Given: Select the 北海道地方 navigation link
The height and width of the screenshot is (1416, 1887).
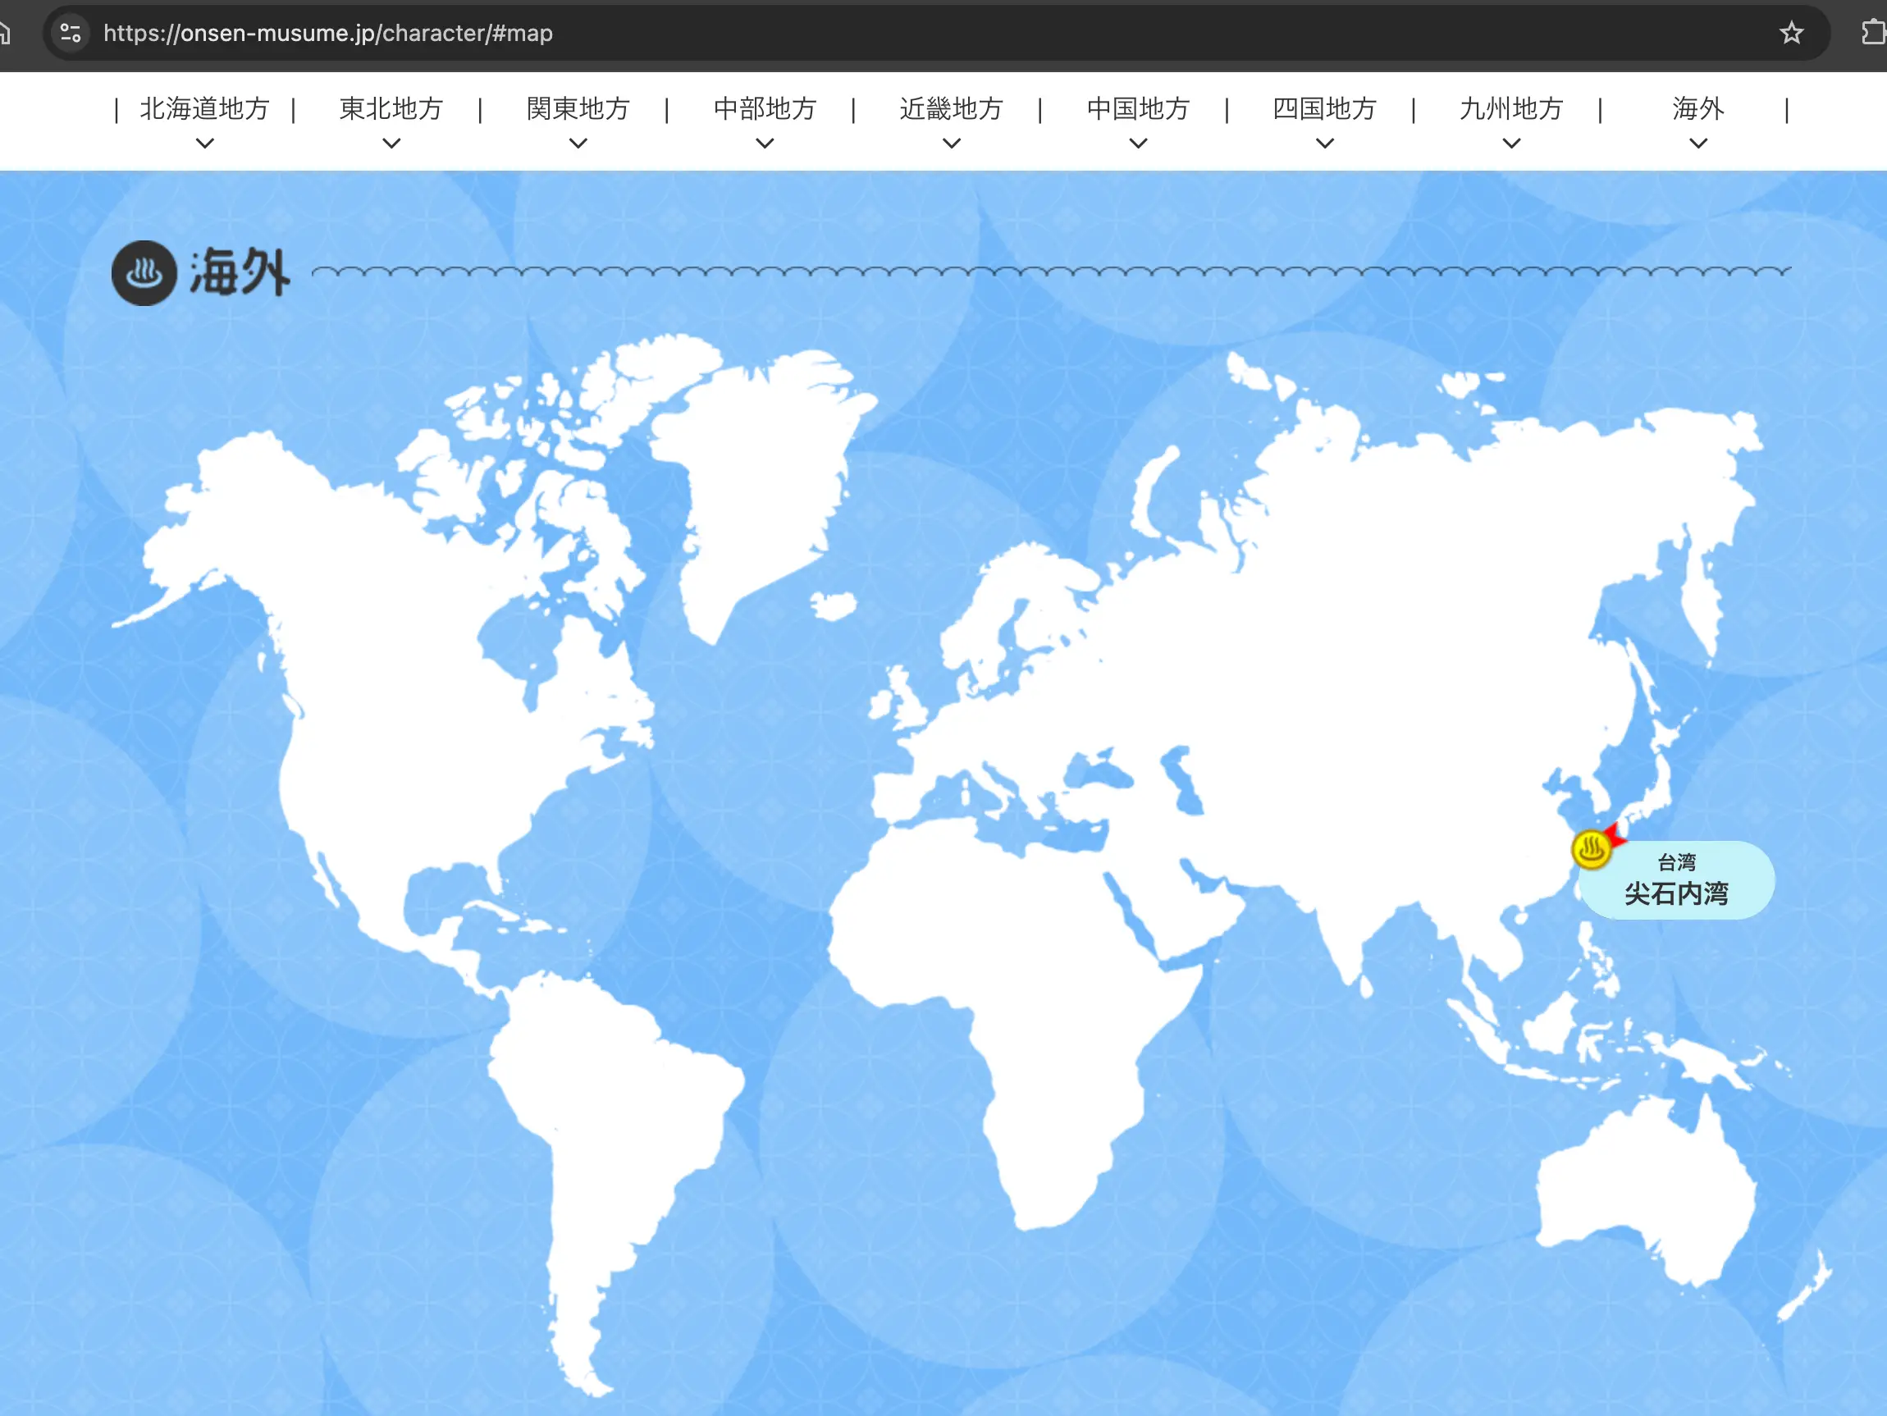Looking at the screenshot, I should click(205, 109).
